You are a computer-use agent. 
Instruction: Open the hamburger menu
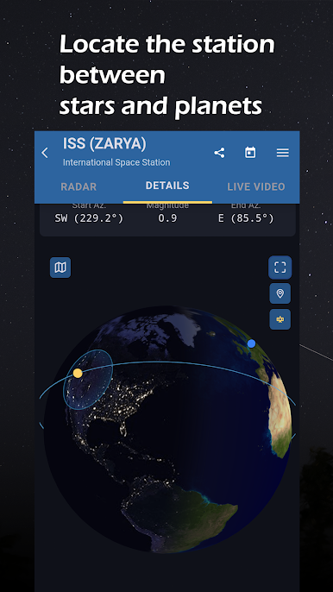click(282, 153)
